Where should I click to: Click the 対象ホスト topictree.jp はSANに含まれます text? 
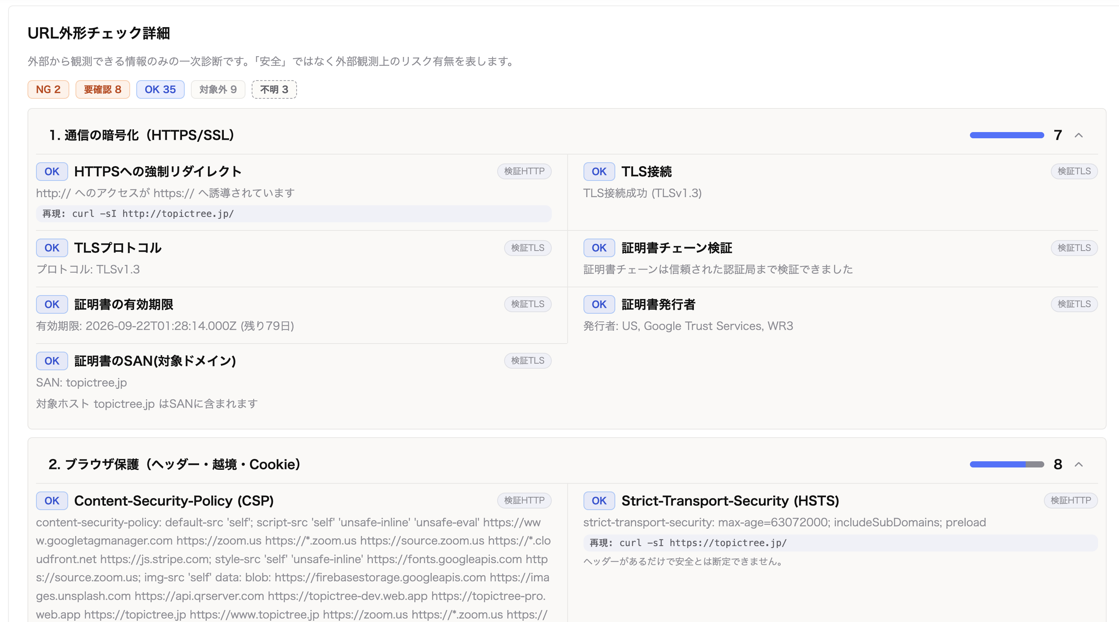[x=147, y=404]
